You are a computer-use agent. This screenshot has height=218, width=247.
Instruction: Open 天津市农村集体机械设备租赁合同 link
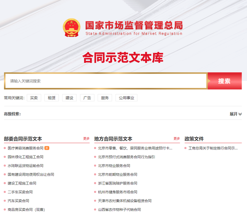(125, 201)
